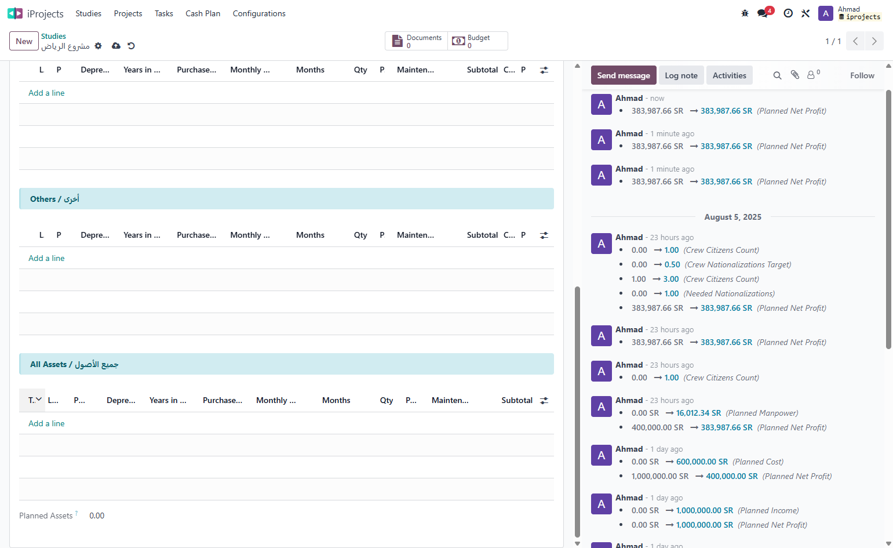Open the debug bug icon menu
Viewport: 893px width, 548px height.
coord(745,13)
